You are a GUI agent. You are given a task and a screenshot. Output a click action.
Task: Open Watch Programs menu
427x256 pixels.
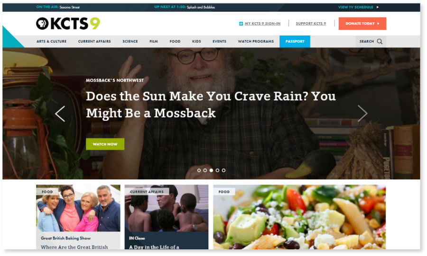click(x=256, y=41)
